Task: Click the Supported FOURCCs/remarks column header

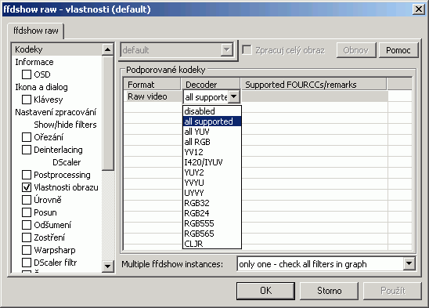Action: pyautogui.click(x=314, y=85)
